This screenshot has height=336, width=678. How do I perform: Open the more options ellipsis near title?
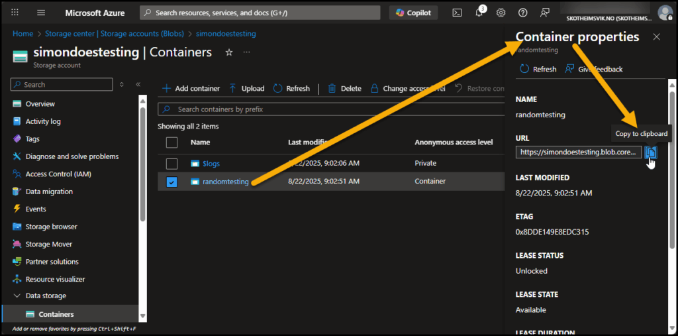(x=246, y=52)
